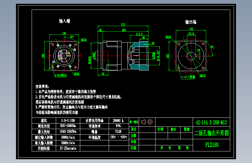This screenshot has height=163, width=252.
Task: Click the 53.8 dimension value
Action: 191,34
